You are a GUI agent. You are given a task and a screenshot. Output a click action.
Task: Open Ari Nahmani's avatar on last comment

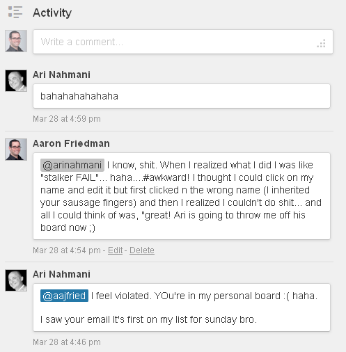tap(16, 280)
